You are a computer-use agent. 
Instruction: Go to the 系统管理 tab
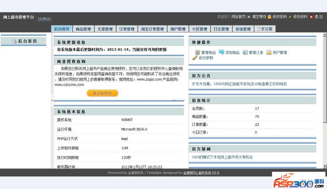click(x=243, y=29)
